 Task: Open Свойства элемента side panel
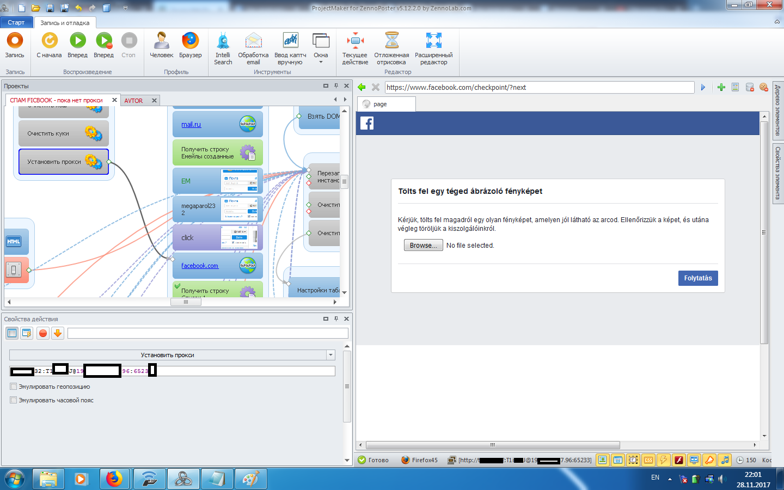pyautogui.click(x=777, y=173)
